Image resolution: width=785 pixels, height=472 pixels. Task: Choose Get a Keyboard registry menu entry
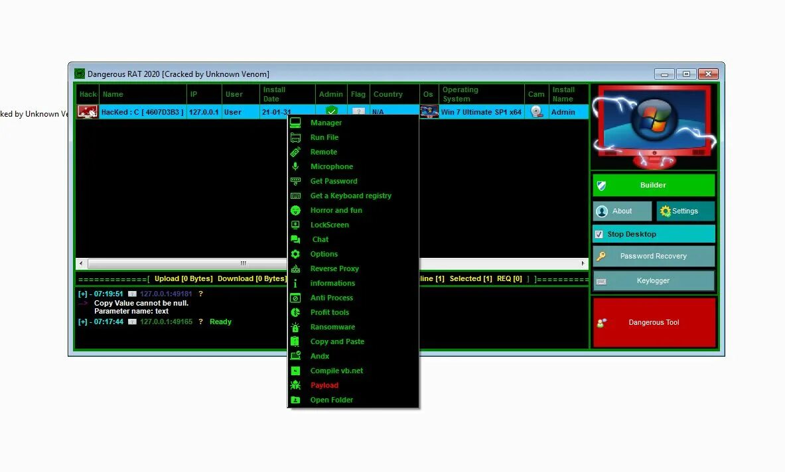[x=350, y=196]
